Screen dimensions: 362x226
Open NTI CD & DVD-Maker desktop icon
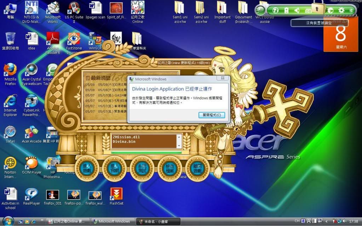click(x=31, y=12)
